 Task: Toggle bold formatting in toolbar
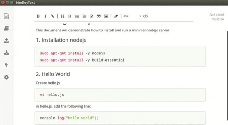click(38, 16)
